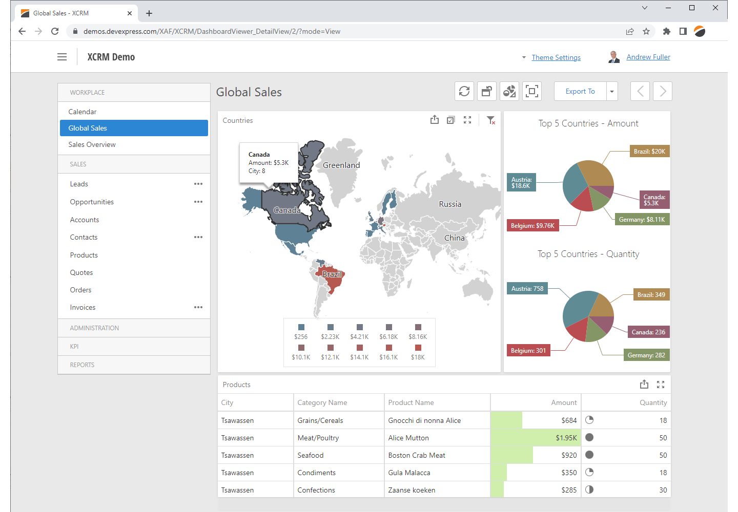This screenshot has width=738, height=512.
Task: Go to next record arrow
Action: pyautogui.click(x=663, y=91)
